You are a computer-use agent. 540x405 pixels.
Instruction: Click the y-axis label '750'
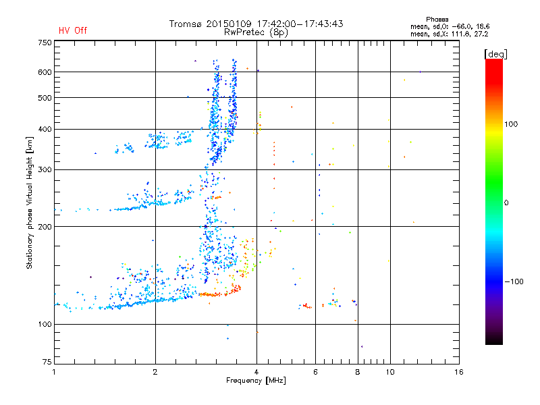pos(45,43)
